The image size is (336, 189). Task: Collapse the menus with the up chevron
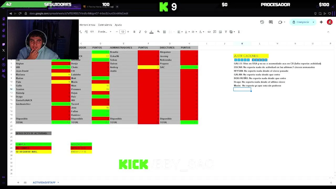(328, 32)
